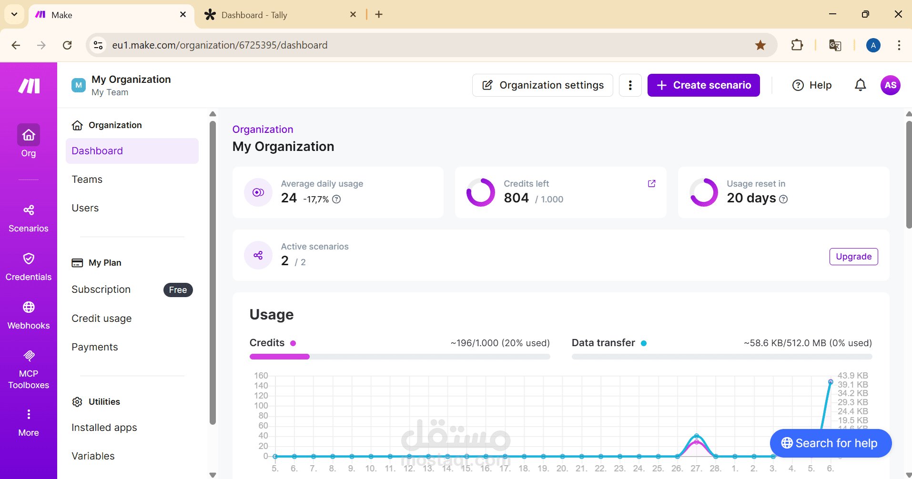
Task: Click the Data transfer legend color dot
Action: point(644,343)
